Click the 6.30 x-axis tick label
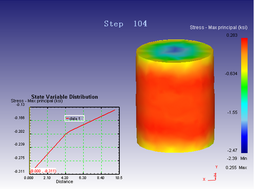 83,178
